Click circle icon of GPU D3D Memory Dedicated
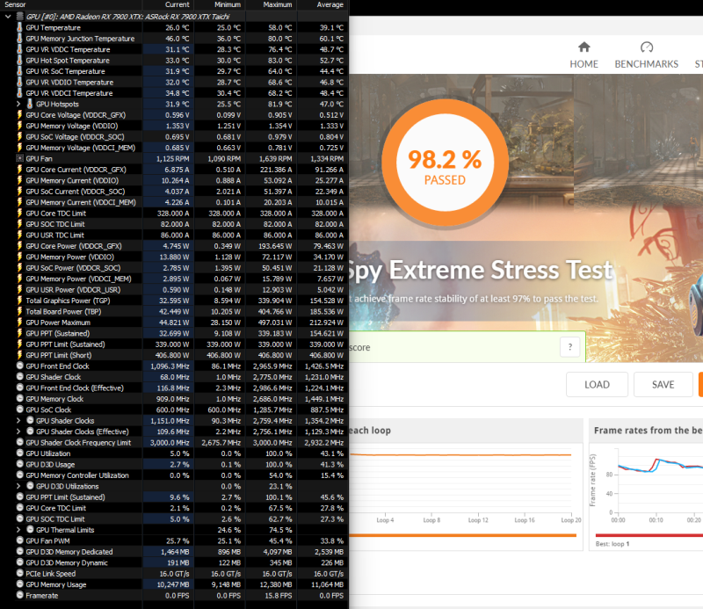Screen dimensions: 703x609 [x=19, y=551]
